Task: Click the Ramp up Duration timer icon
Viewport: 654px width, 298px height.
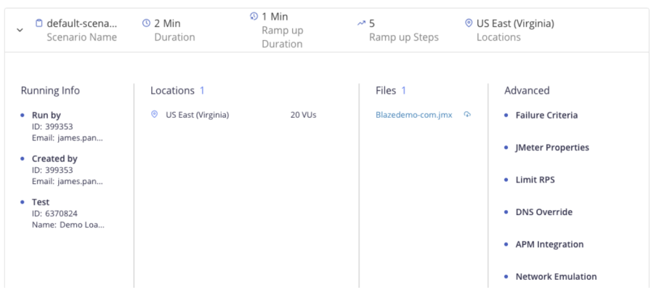Action: pos(253,16)
